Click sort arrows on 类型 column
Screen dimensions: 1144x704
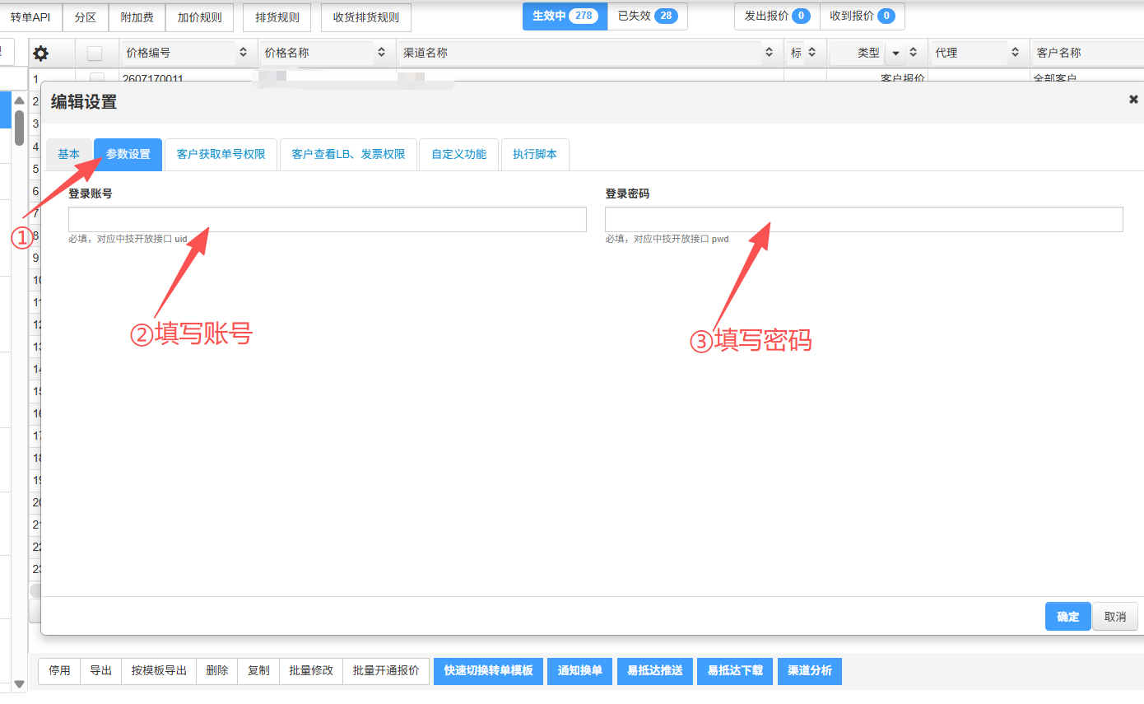tap(913, 53)
